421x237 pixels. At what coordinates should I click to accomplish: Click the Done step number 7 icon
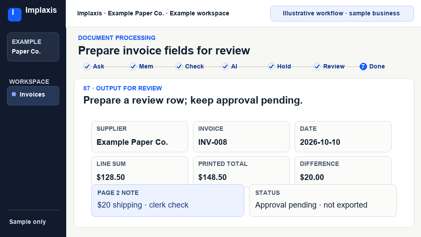[x=363, y=66]
